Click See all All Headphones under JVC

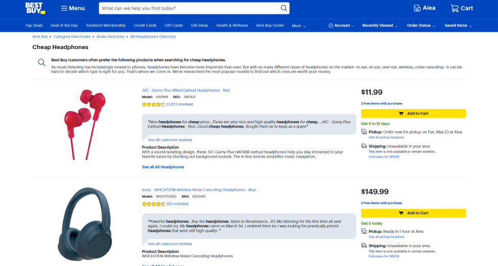[x=163, y=167]
